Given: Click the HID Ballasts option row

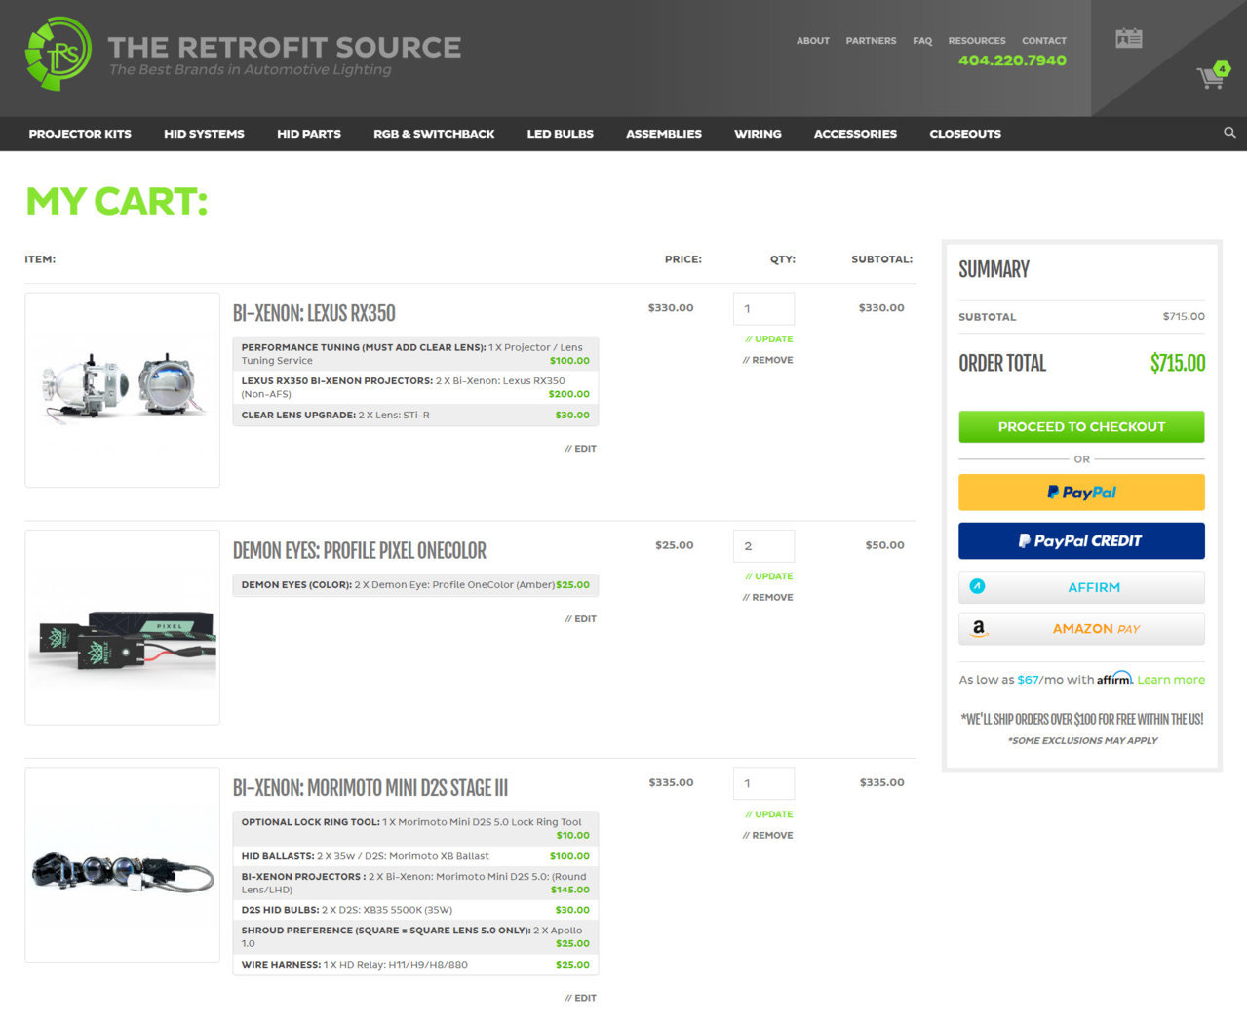Looking at the screenshot, I should click(x=415, y=856).
